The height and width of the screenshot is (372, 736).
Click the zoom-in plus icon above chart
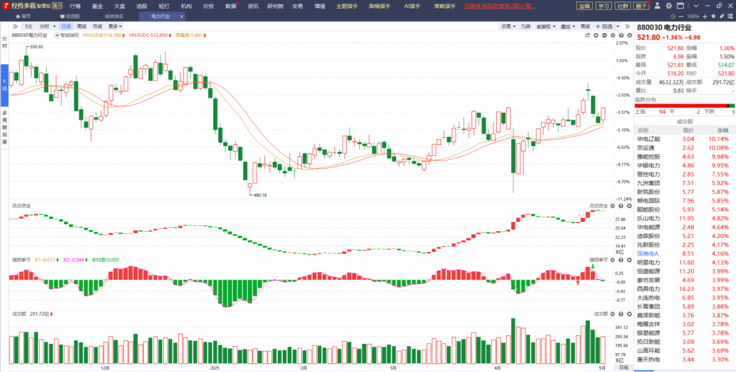[596, 35]
